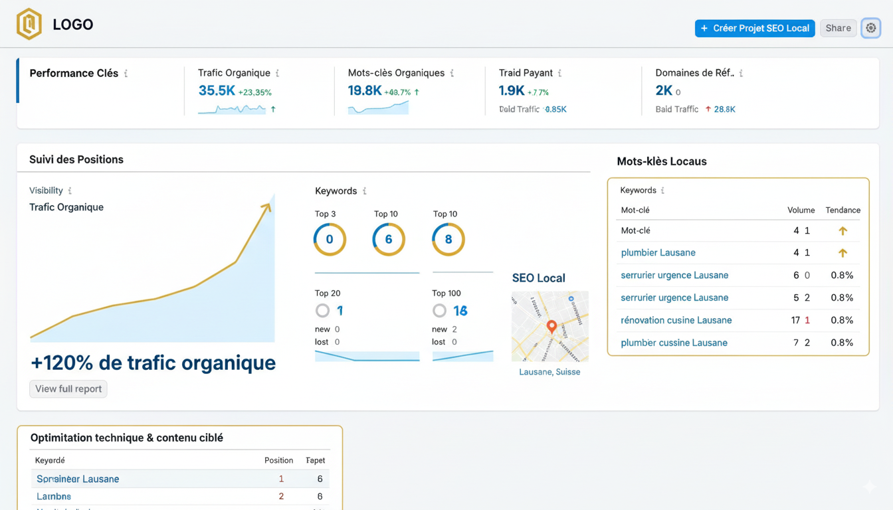893x510 pixels.
Task: Click the Top 3 donut indicator
Action: pos(330,239)
